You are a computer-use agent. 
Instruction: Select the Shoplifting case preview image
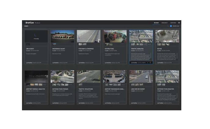point(115,36)
